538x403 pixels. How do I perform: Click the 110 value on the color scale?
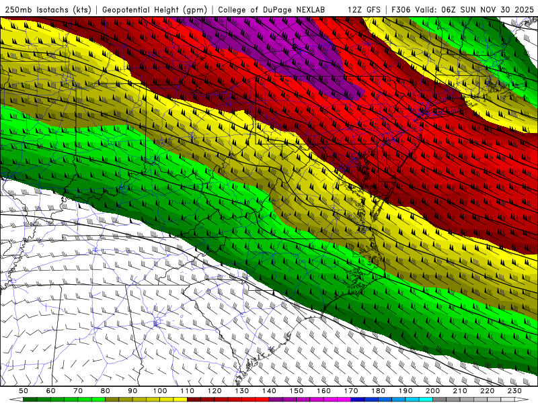[188, 391]
